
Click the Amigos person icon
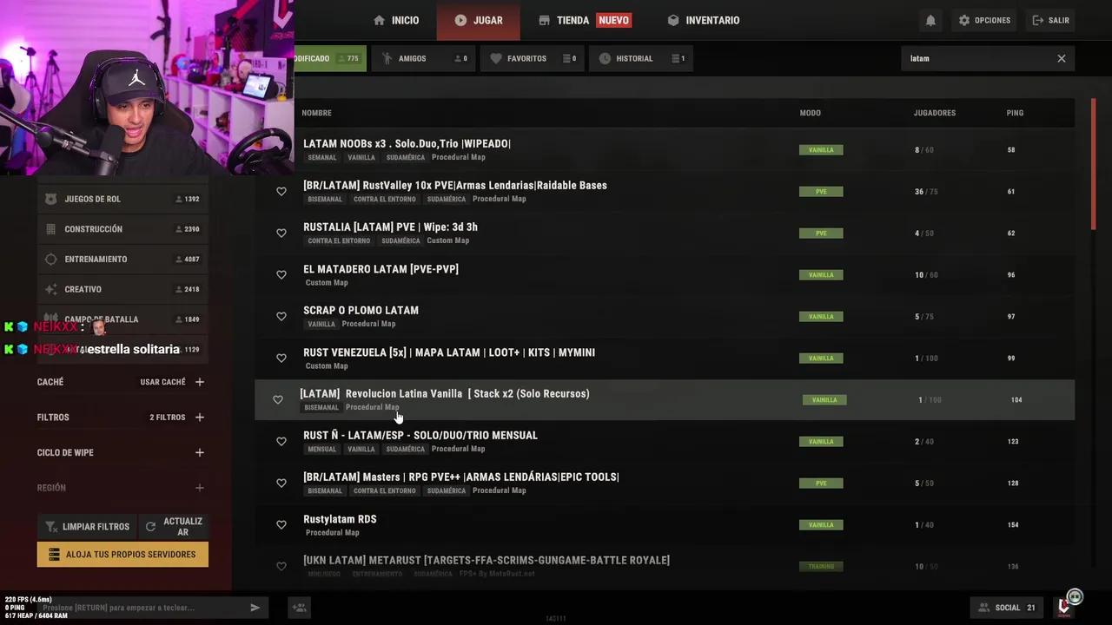tap(387, 58)
